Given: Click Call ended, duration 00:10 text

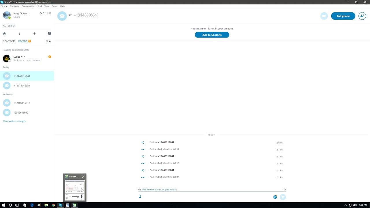Looking at the screenshot, I should (164, 163).
